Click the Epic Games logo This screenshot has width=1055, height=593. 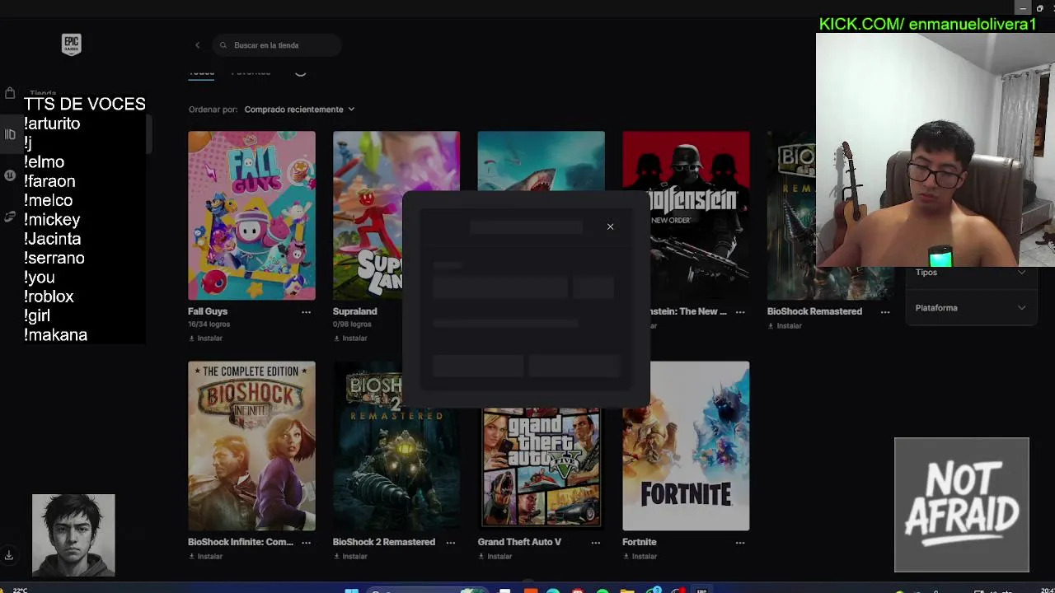click(x=72, y=44)
